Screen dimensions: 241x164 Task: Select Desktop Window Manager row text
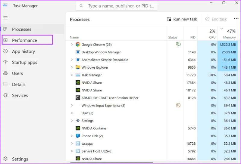[101, 52]
